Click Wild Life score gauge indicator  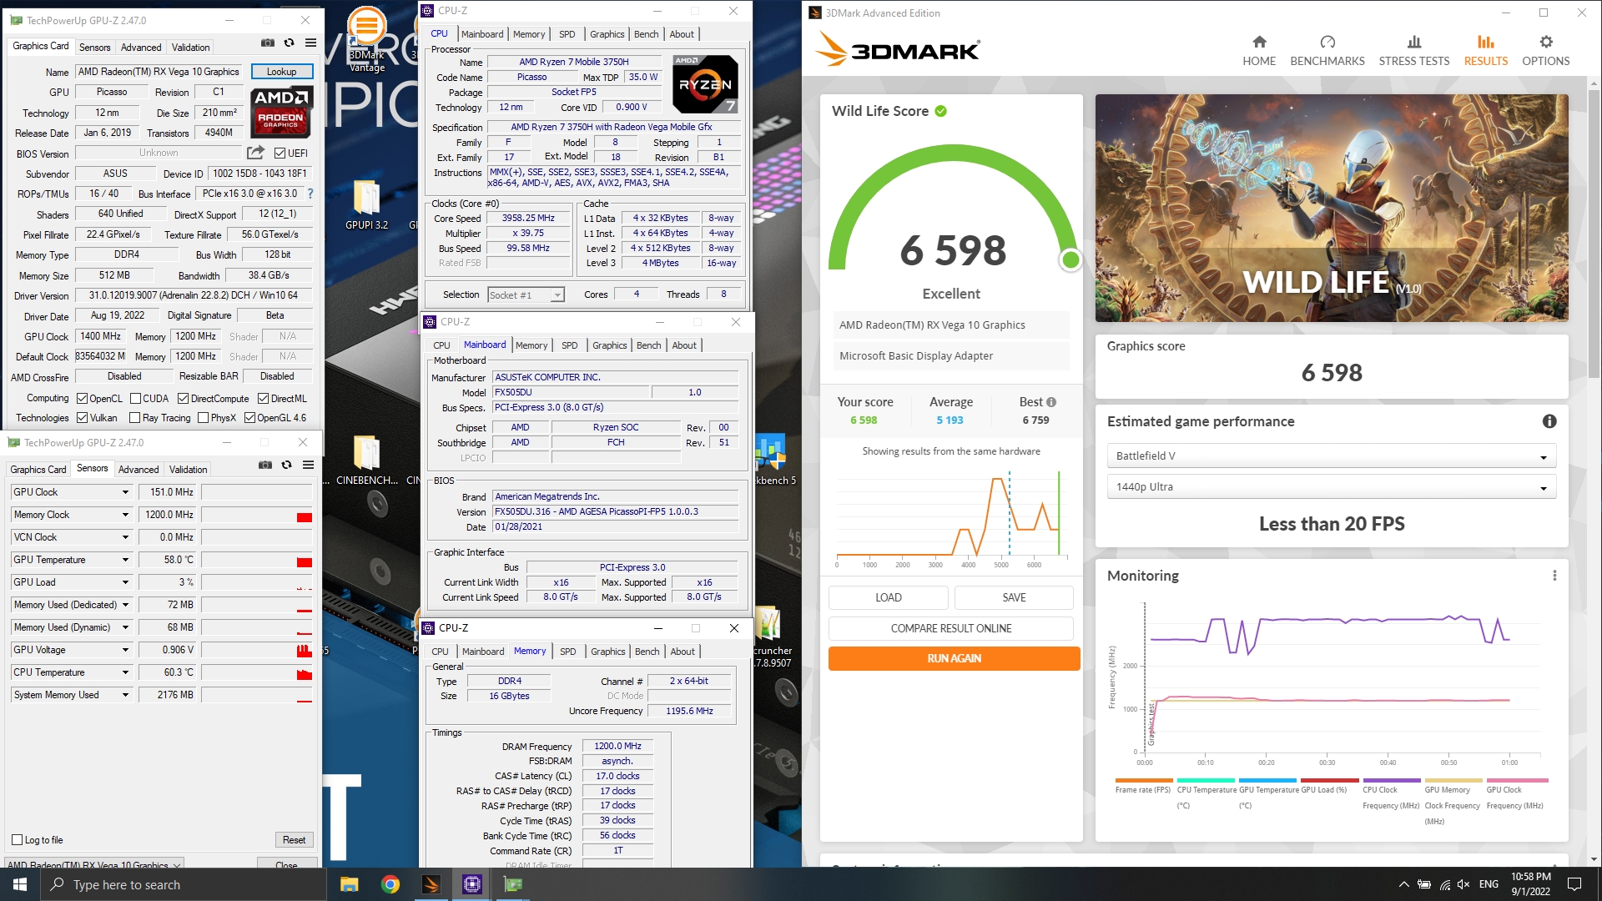coord(1071,260)
